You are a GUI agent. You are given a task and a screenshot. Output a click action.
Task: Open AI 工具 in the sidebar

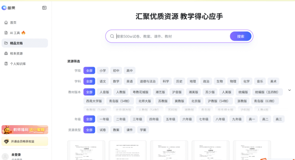pyautogui.click(x=25, y=33)
